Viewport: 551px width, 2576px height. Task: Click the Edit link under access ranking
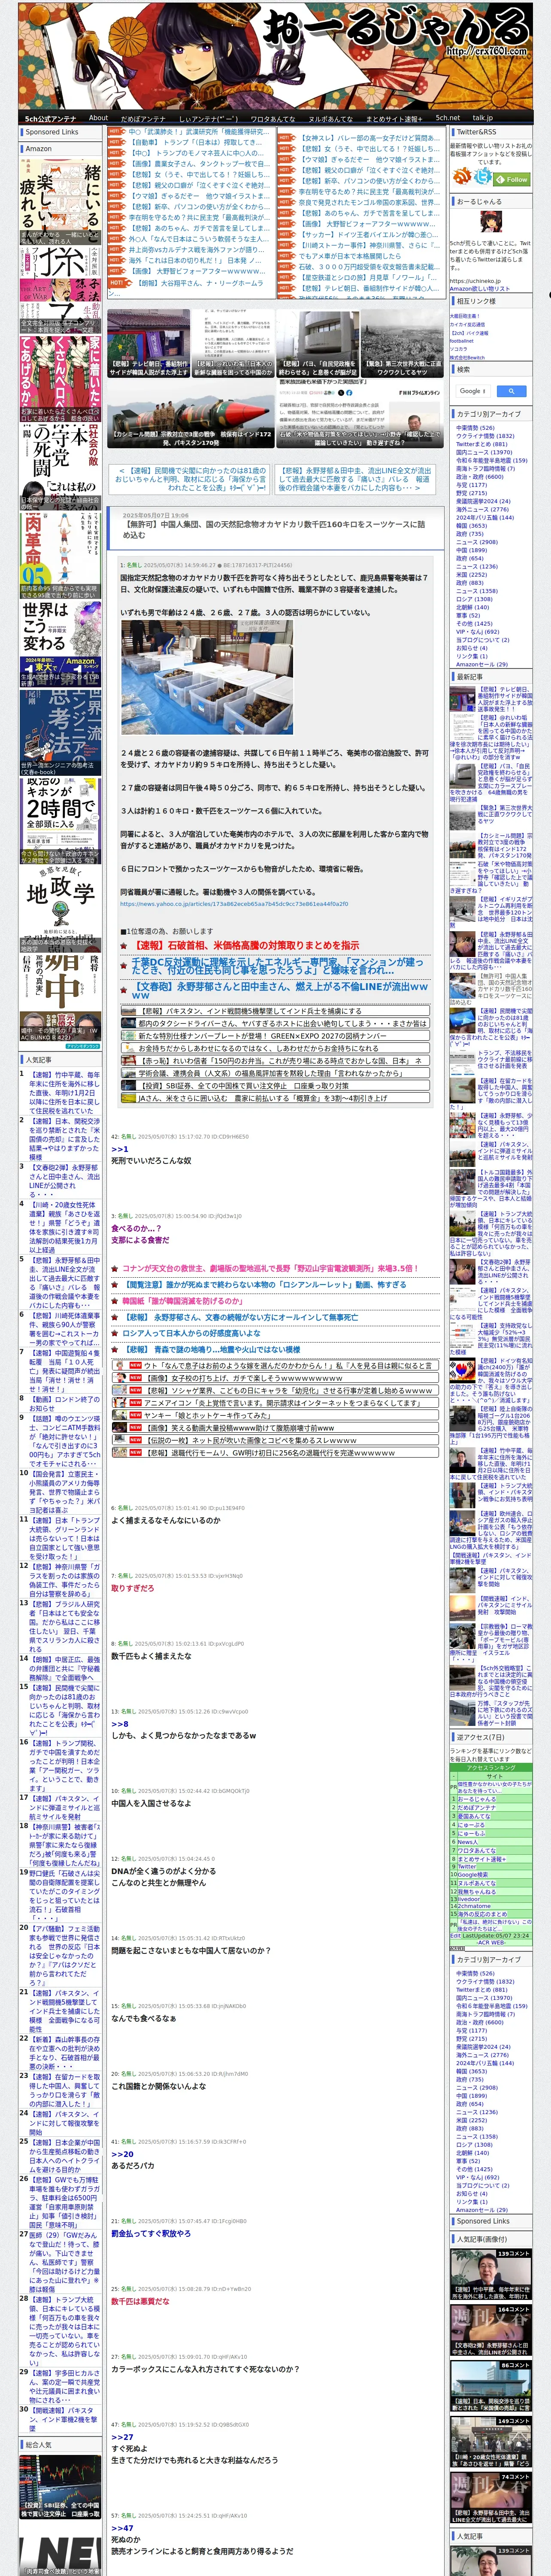(x=455, y=1936)
